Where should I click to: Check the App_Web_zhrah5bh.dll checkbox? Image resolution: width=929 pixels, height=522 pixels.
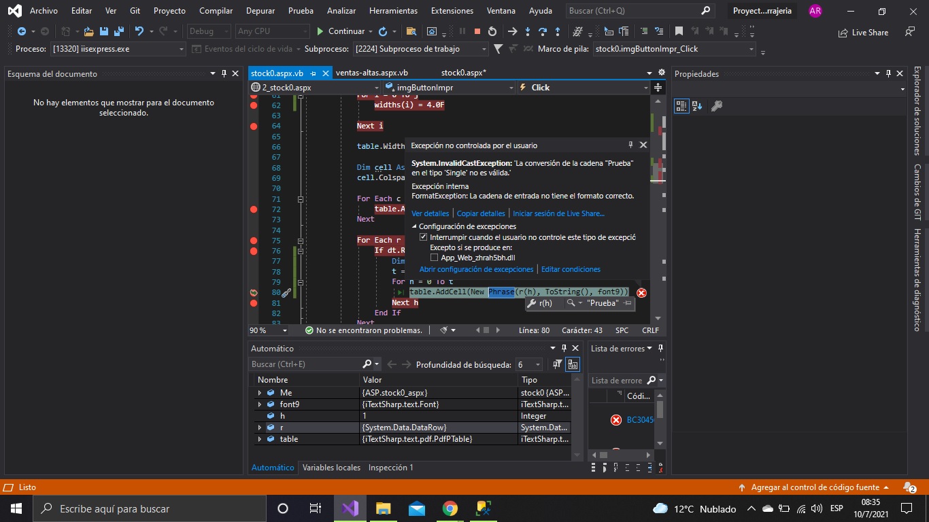coord(434,258)
